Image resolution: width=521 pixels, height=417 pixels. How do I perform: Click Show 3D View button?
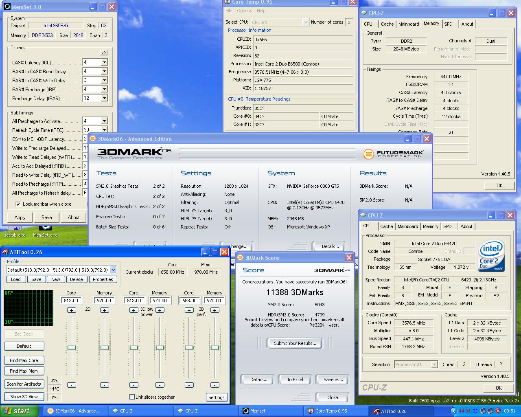tap(24, 397)
